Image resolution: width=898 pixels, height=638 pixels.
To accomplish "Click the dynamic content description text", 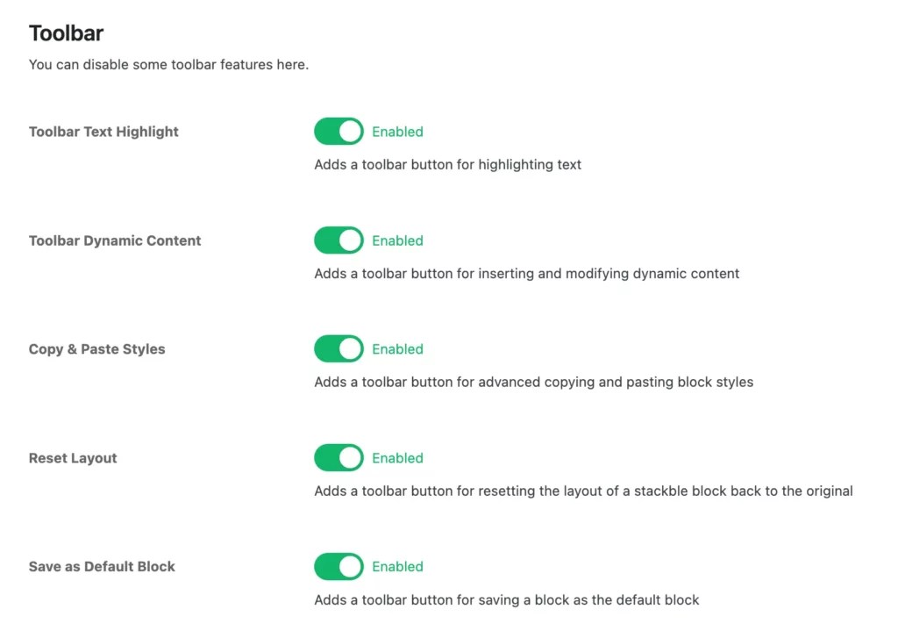I will pyautogui.click(x=527, y=274).
